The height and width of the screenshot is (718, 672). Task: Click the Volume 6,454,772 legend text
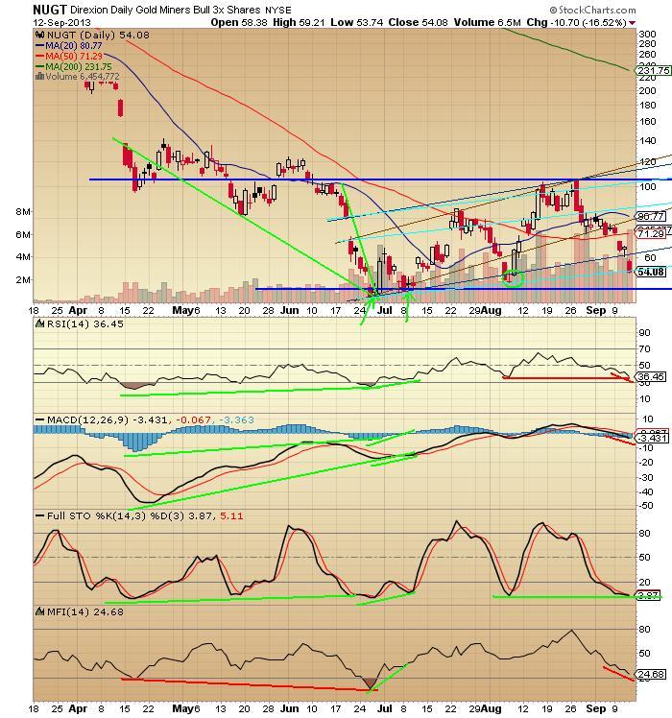click(83, 77)
